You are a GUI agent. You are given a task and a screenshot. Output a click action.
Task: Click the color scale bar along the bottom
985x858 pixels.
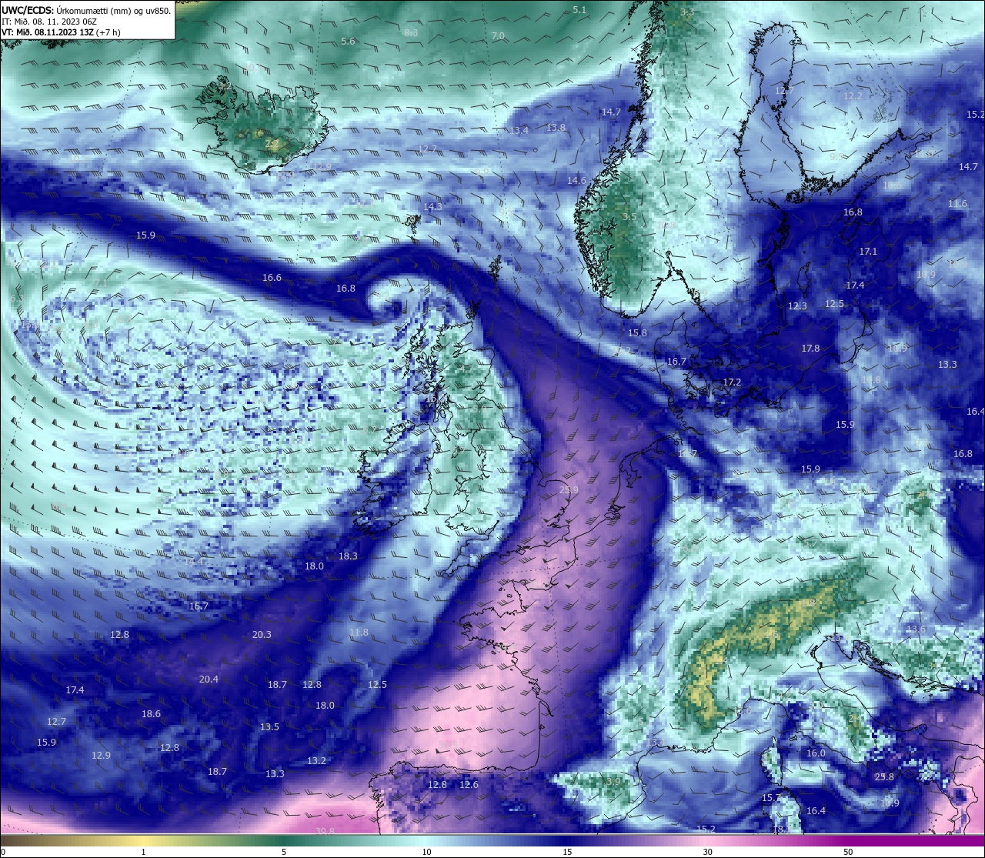point(492,840)
